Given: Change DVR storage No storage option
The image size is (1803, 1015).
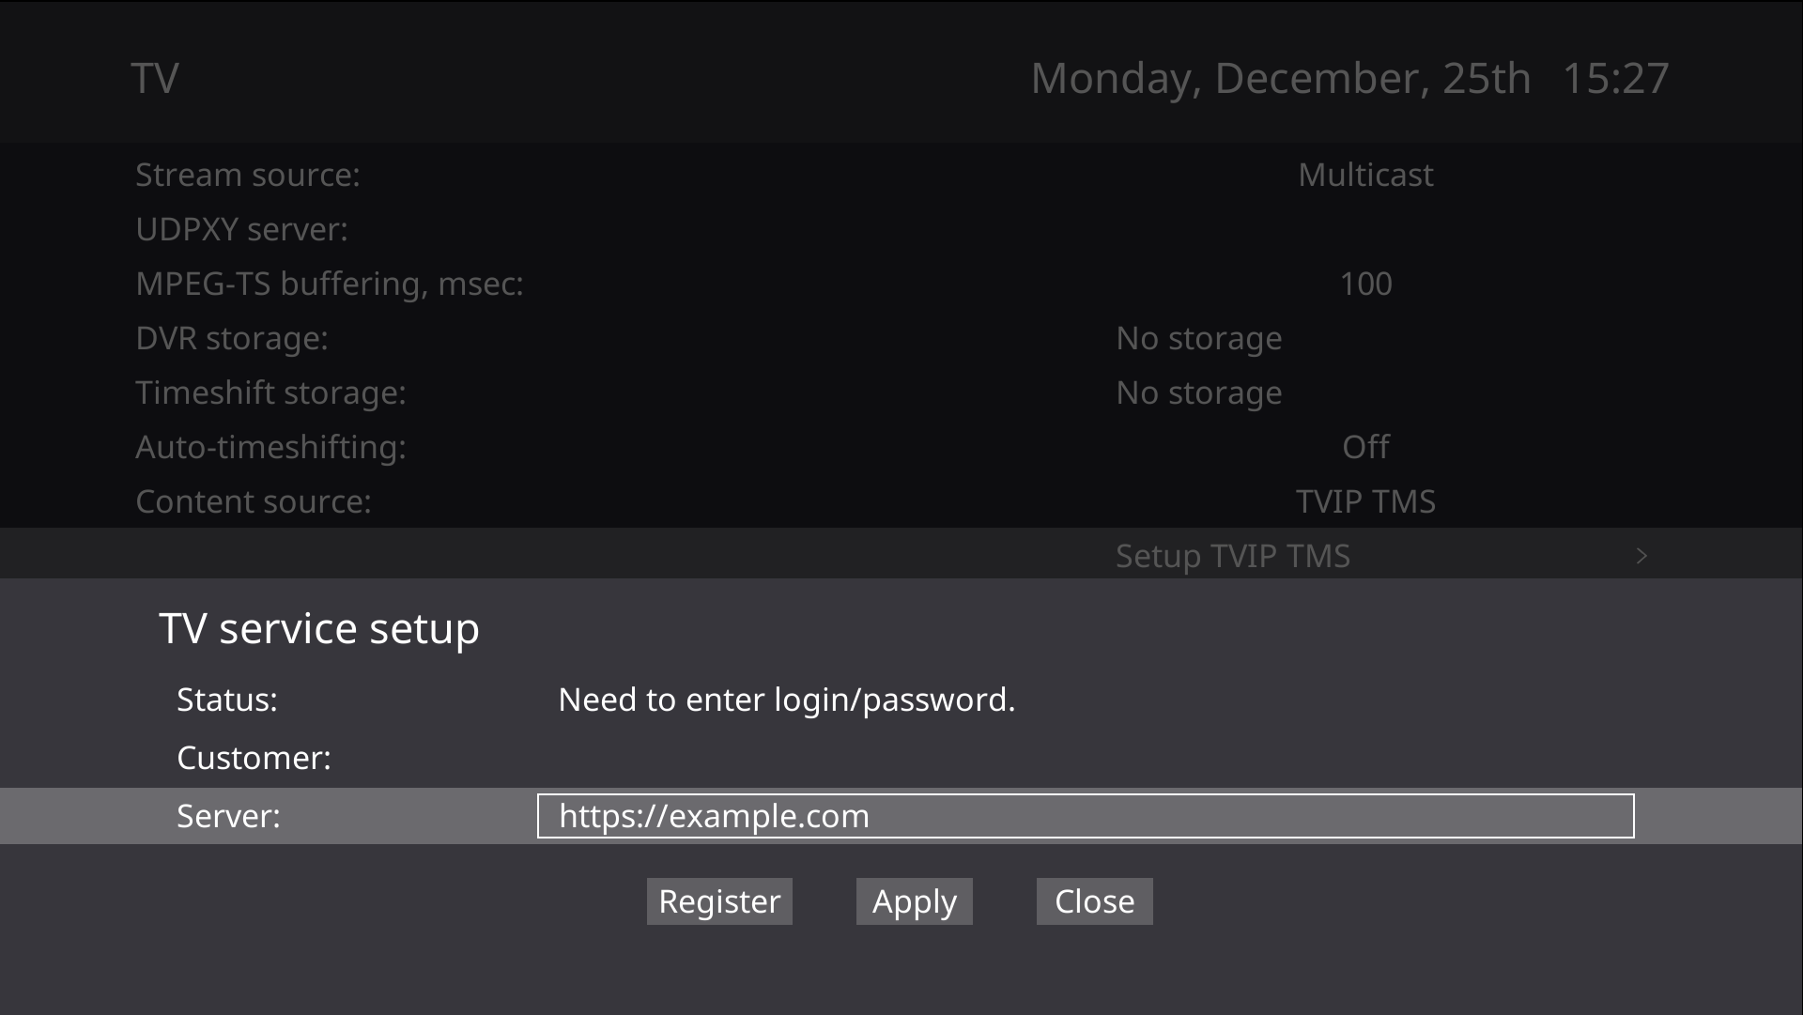Looking at the screenshot, I should (x=1198, y=338).
